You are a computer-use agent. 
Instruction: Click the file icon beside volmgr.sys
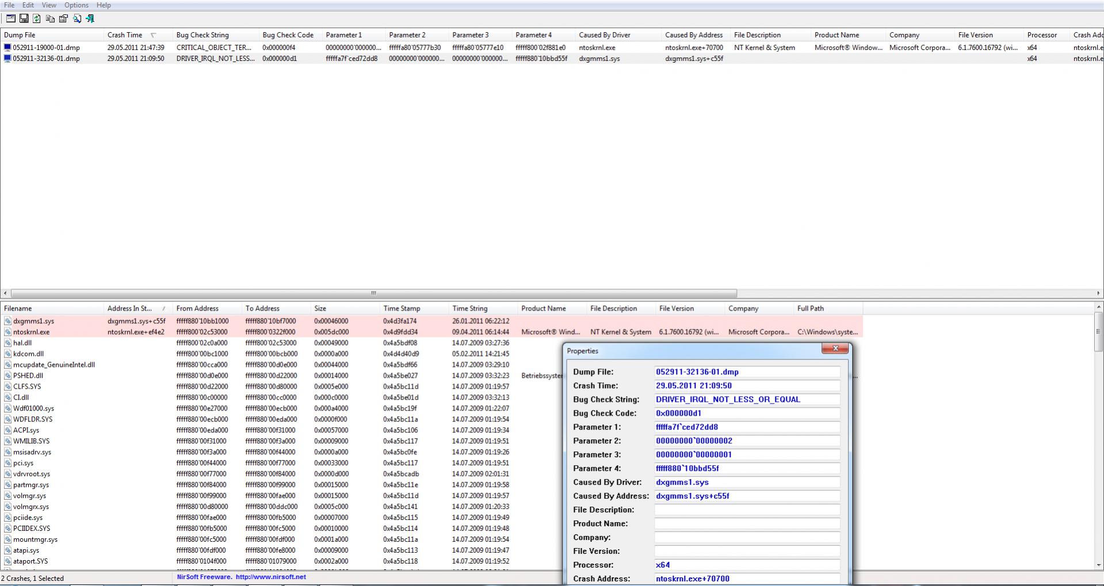point(7,496)
